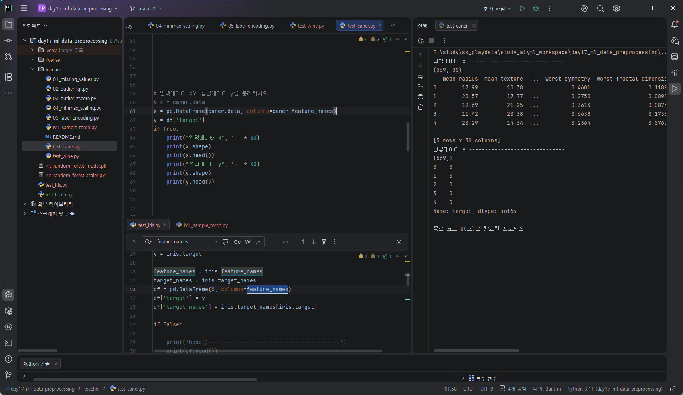Close the find bar
The image size is (683, 395).
399,242
